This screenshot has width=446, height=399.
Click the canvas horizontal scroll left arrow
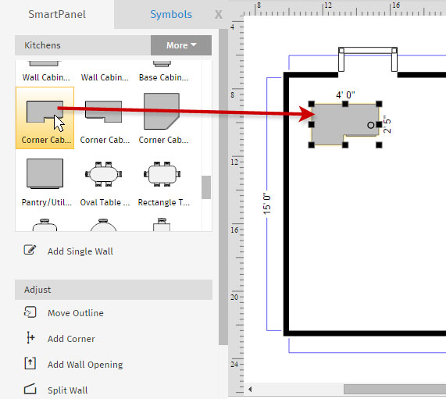tap(250, 389)
